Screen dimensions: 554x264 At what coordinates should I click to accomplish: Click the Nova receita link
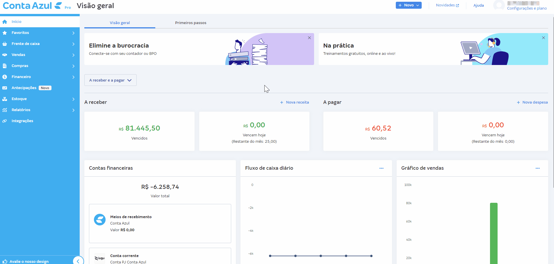295,102
